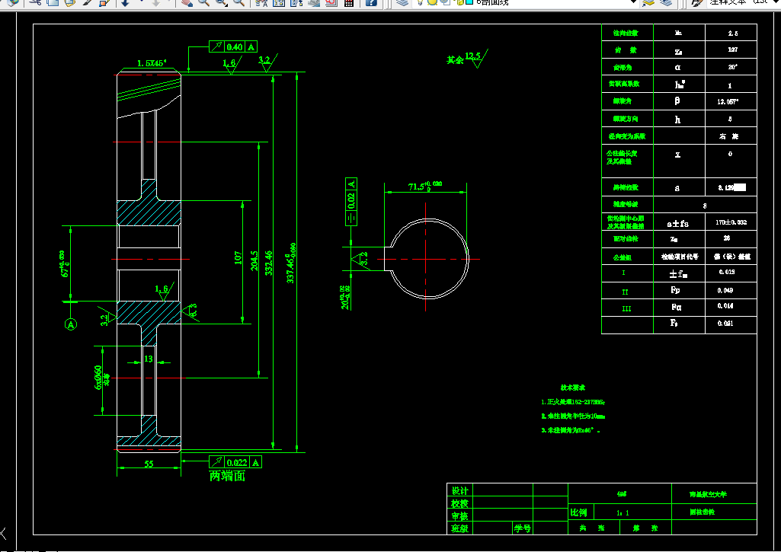781x552 pixels.
Task: Select the 其余 surface finish note
Action: coord(455,59)
